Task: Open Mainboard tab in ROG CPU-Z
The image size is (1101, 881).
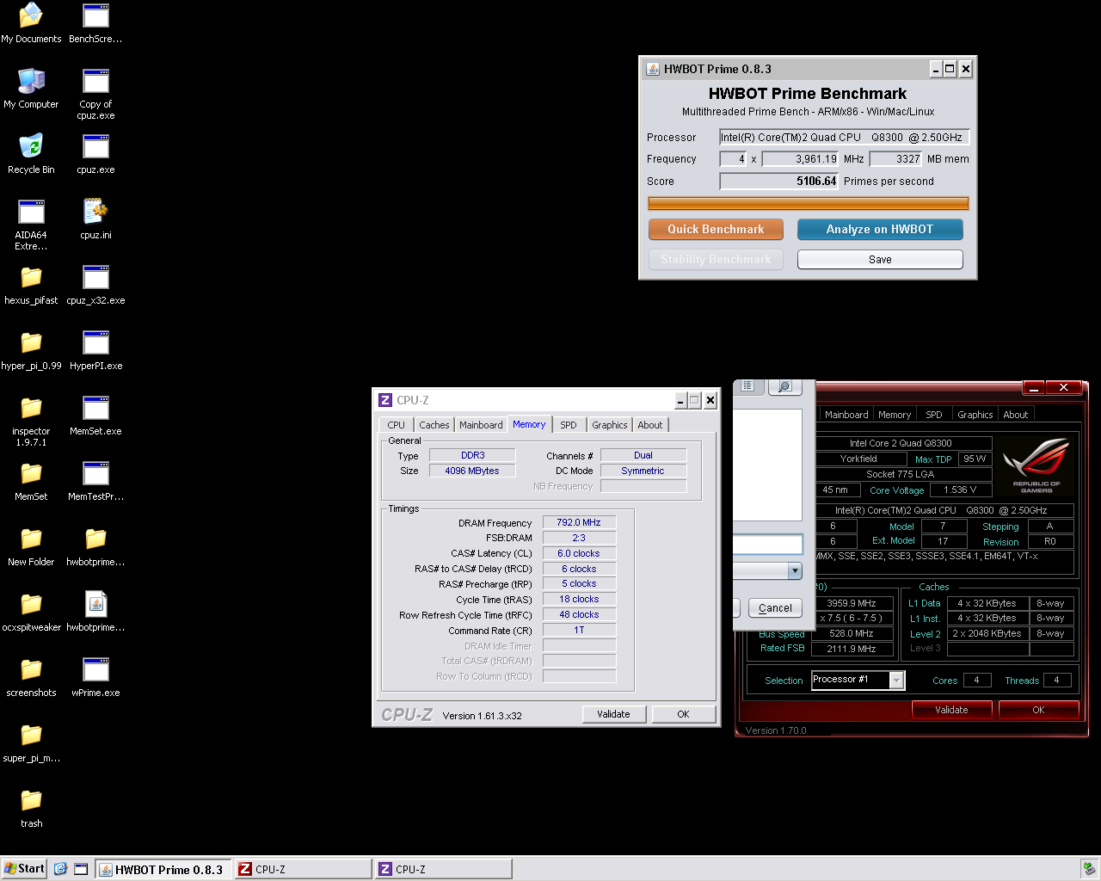Action: pyautogui.click(x=846, y=415)
